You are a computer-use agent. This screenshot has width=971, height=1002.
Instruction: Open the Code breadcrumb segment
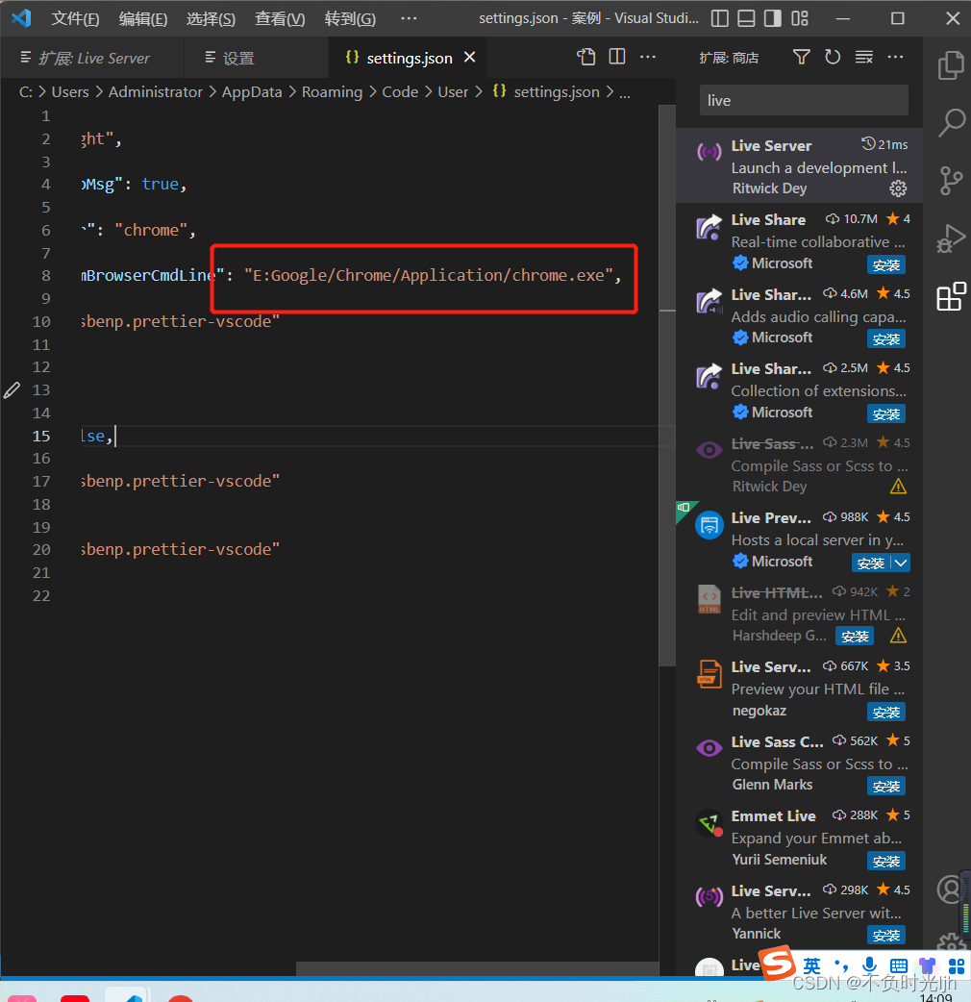pos(400,92)
